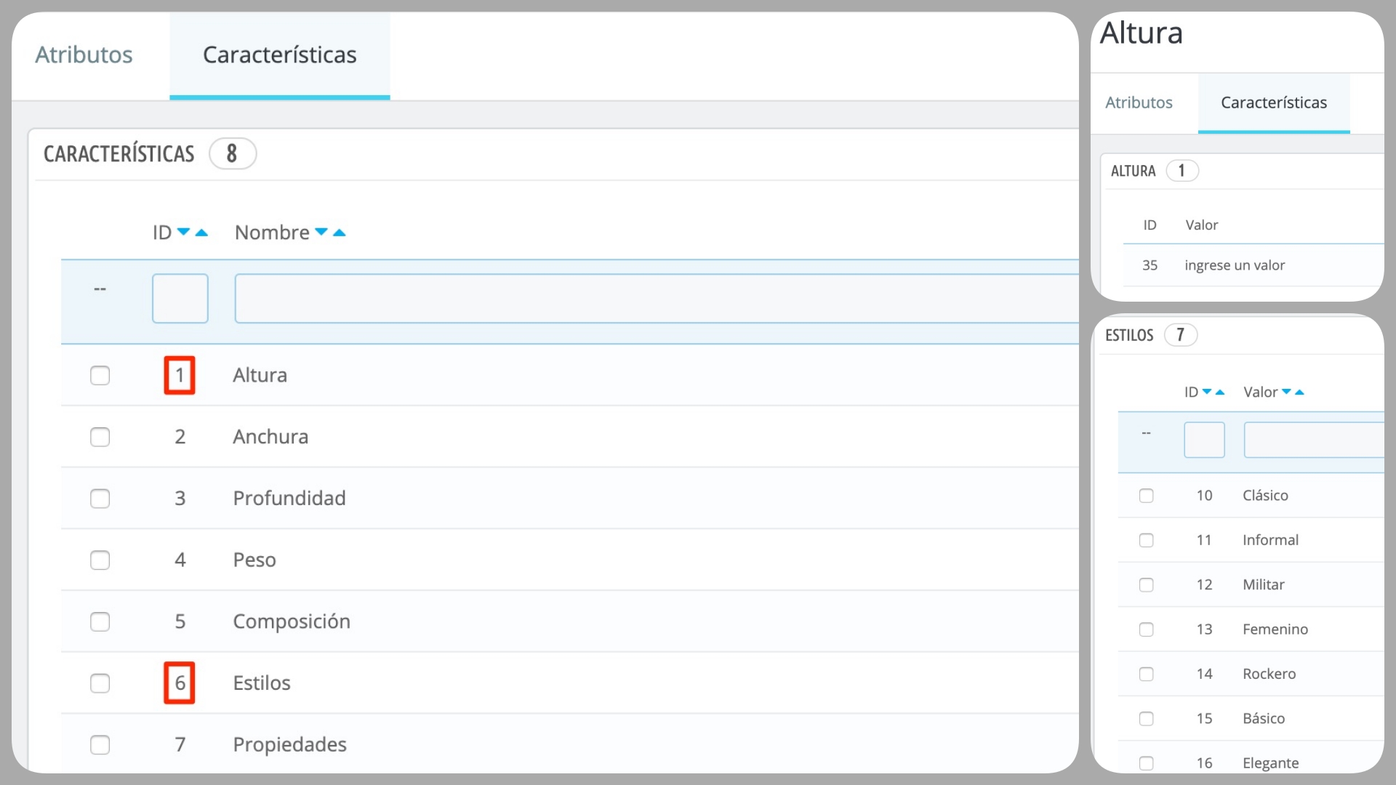The height and width of the screenshot is (785, 1396).
Task: Sort Nombre column ascending
Action: point(339,233)
